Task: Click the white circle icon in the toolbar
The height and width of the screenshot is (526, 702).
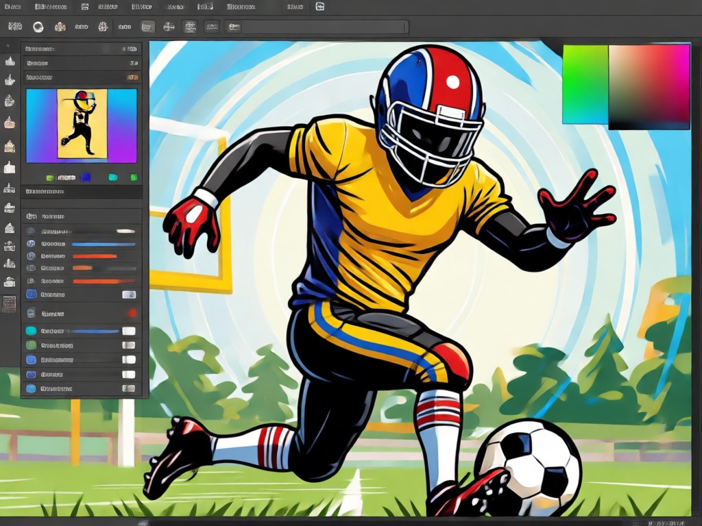Action: (x=38, y=27)
